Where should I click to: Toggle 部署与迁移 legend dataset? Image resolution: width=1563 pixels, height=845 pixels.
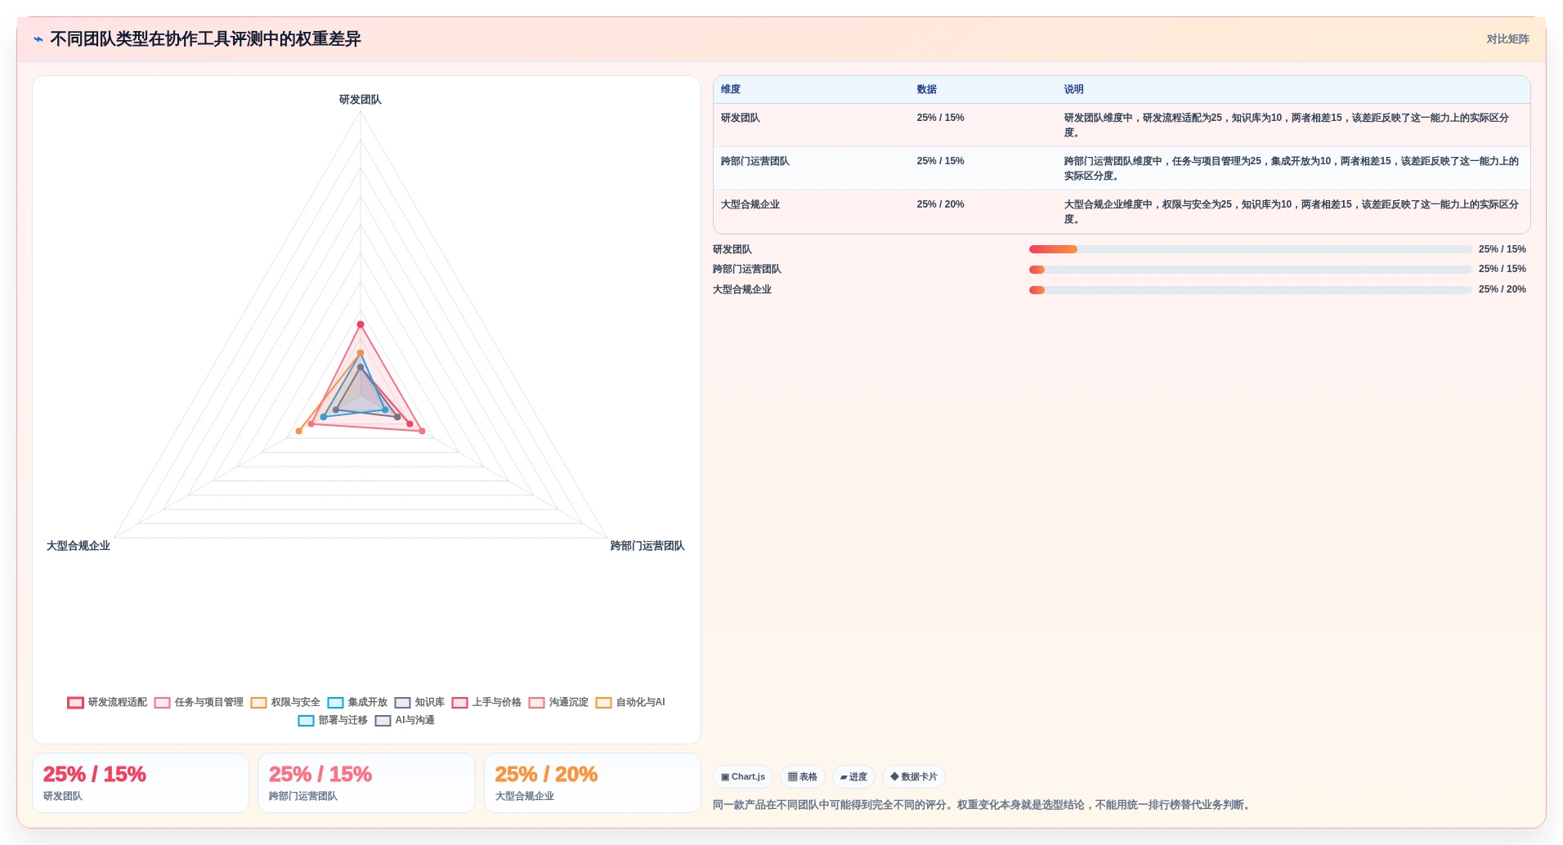pyautogui.click(x=333, y=720)
